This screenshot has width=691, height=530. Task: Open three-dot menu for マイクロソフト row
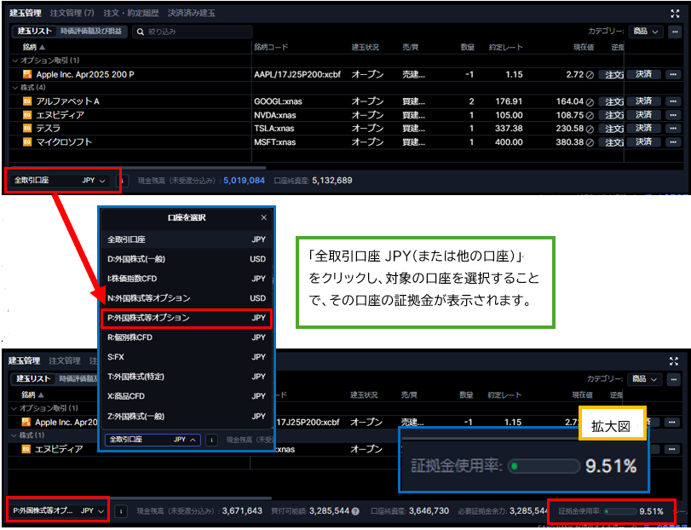pos(672,142)
